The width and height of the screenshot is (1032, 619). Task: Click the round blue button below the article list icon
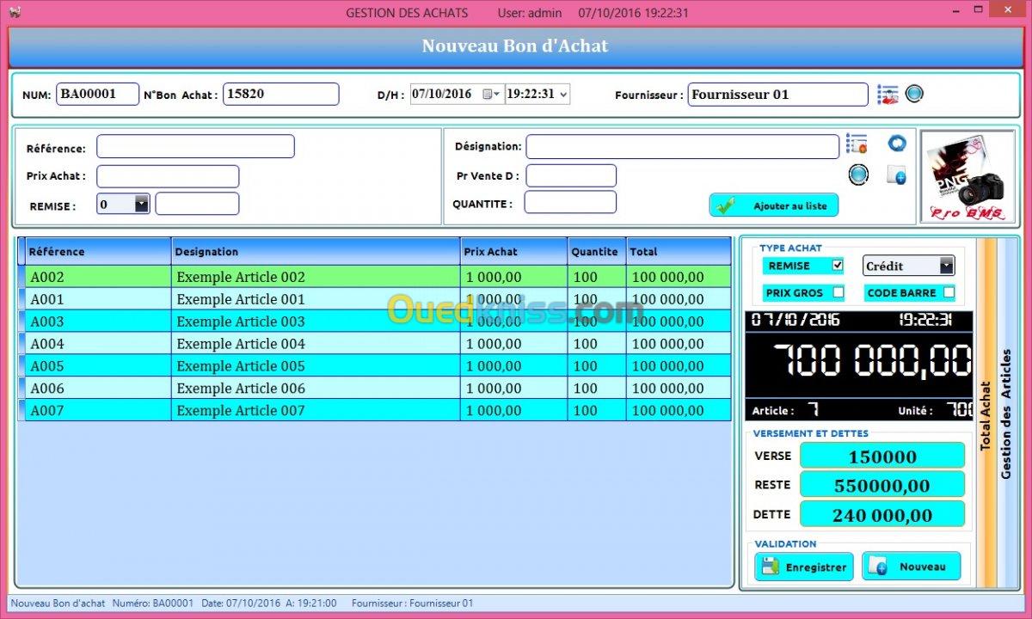click(857, 175)
